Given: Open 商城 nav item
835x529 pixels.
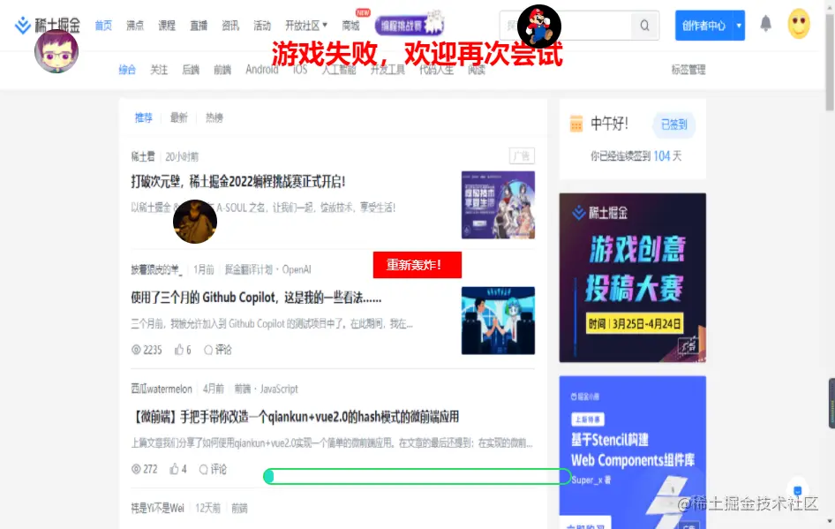Looking at the screenshot, I should click(x=351, y=26).
